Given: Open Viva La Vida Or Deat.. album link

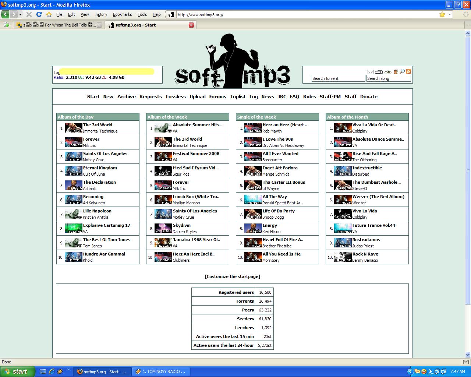Looking at the screenshot, I should (374, 125).
